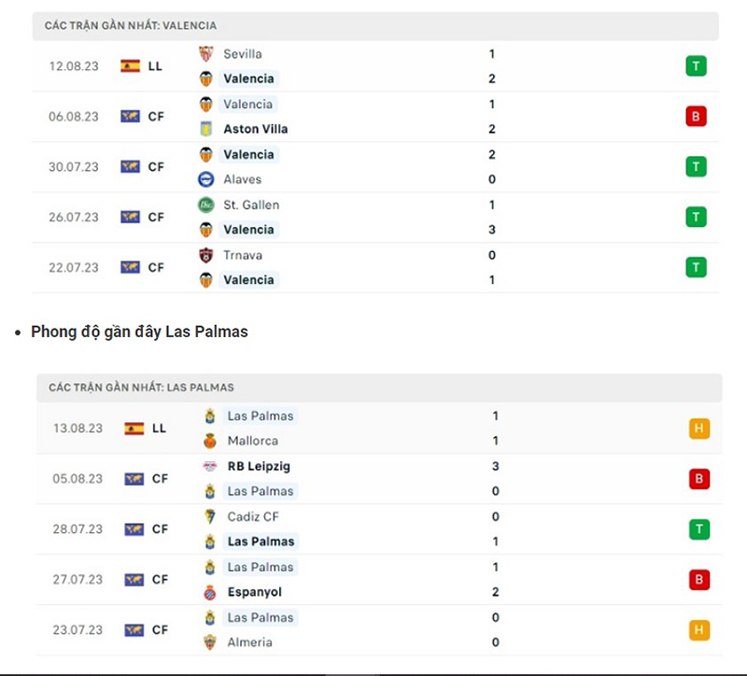Click the Espanyol team badge

pos(207,592)
